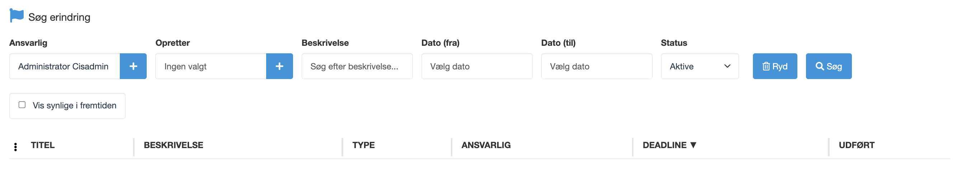Click the DEADLINE sort arrow
This screenshot has height=181, width=957.
click(x=693, y=145)
